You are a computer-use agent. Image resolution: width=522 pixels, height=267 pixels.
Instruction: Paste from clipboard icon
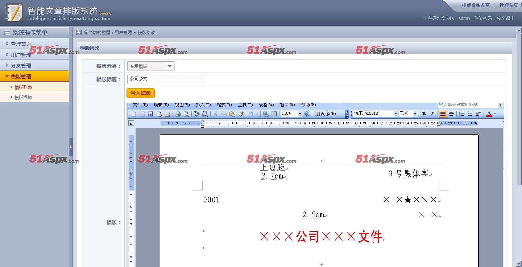[x=232, y=114]
